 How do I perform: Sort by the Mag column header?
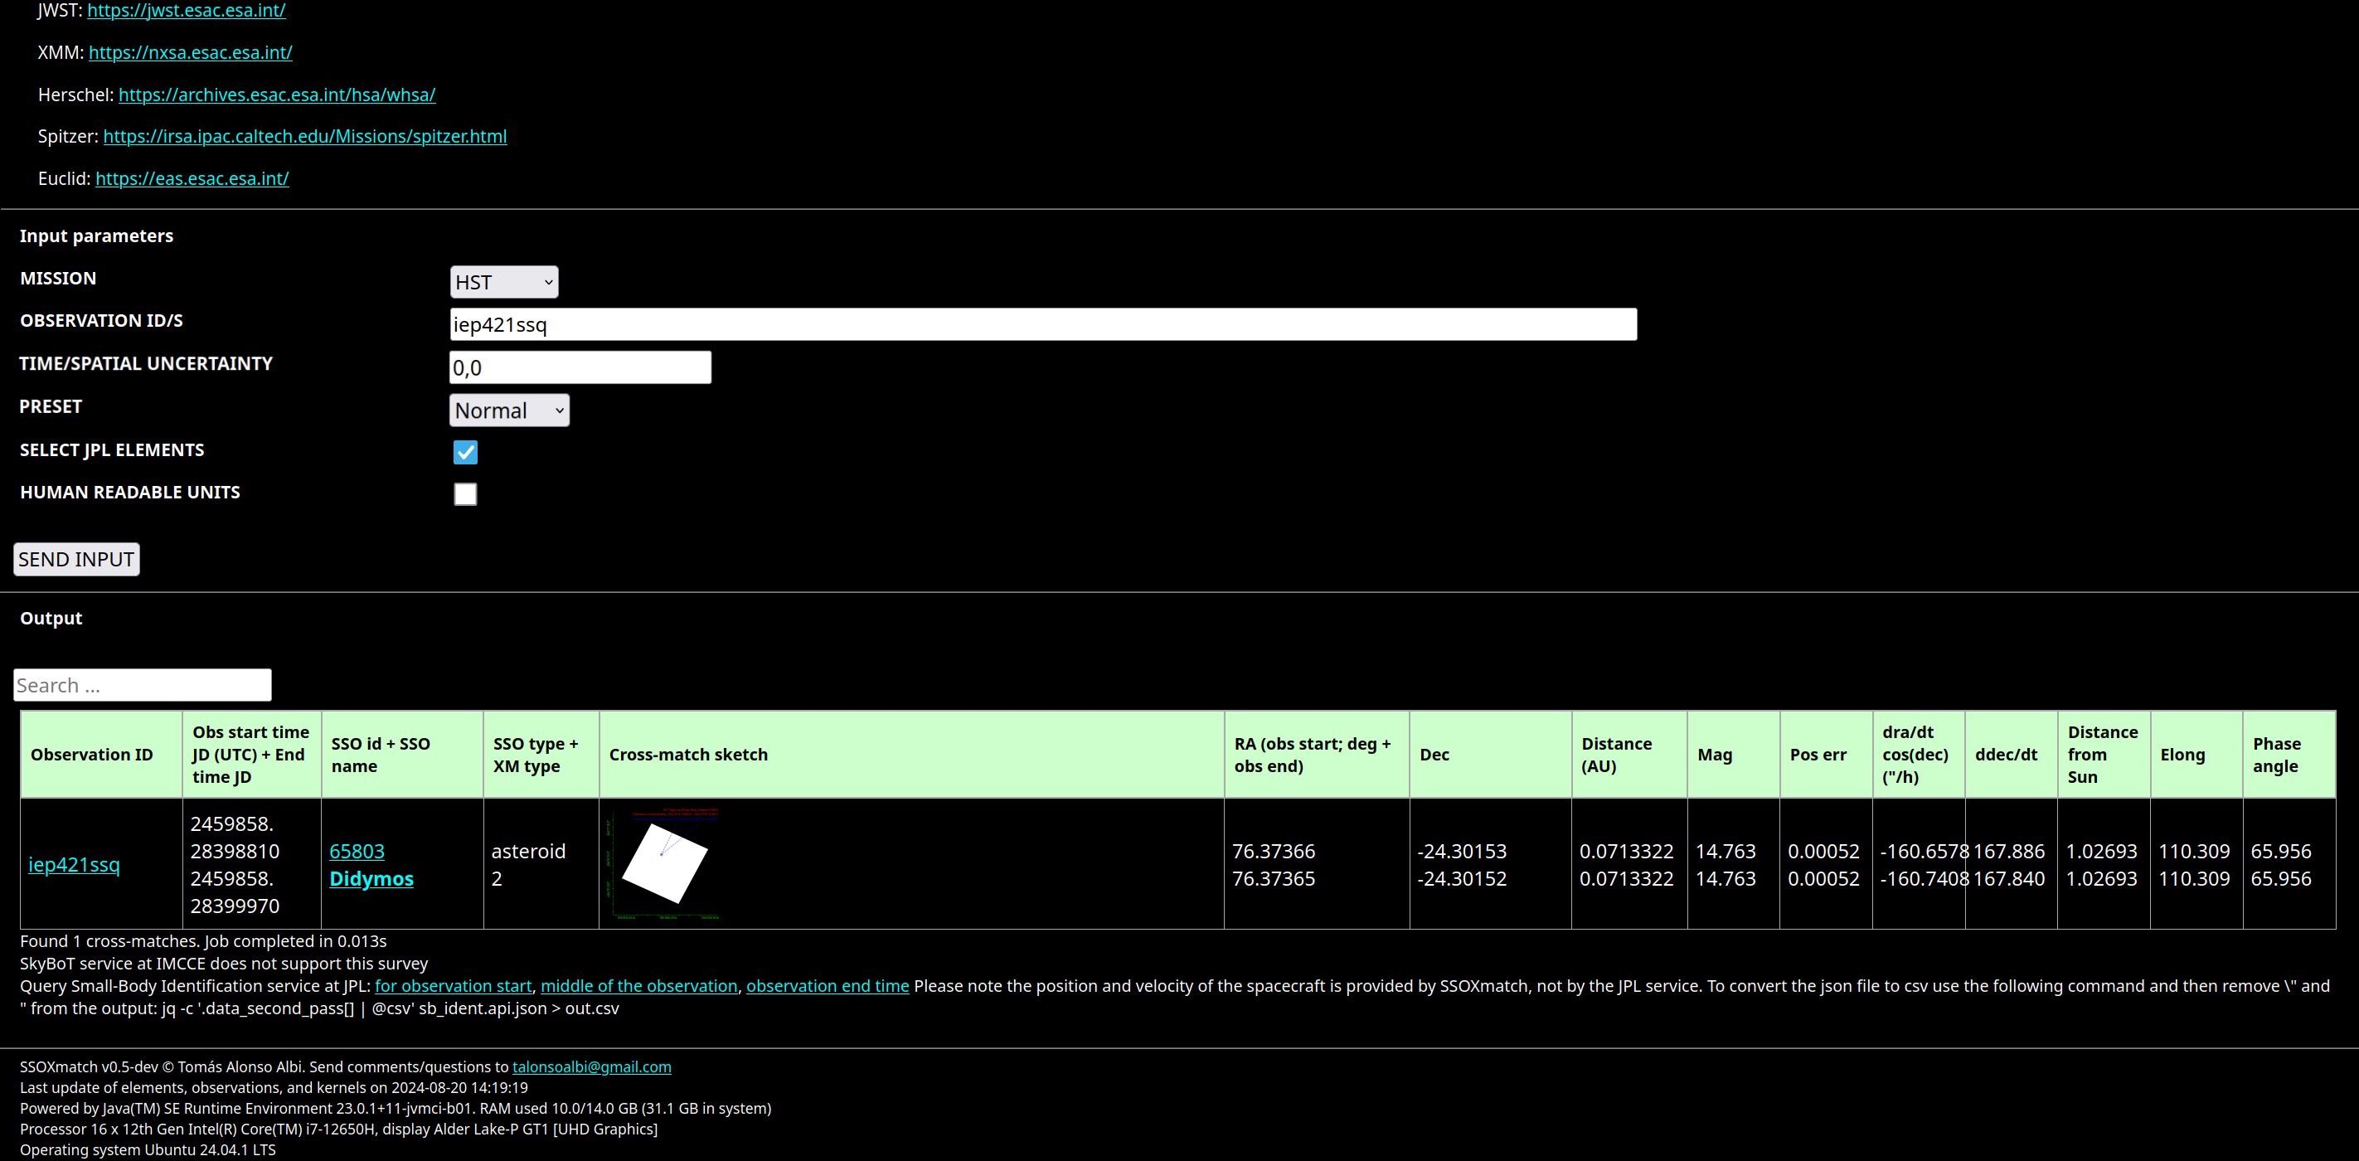click(1714, 755)
